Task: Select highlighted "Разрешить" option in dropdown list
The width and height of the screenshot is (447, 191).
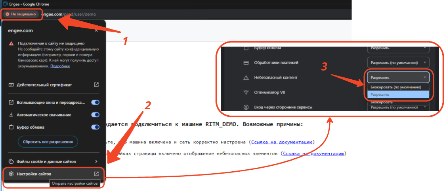Action: click(x=398, y=94)
